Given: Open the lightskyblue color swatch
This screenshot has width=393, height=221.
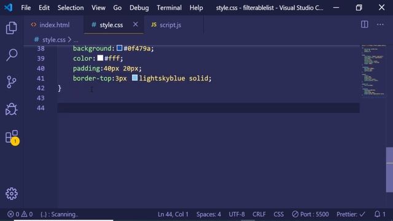Looking at the screenshot, I should [x=135, y=78].
